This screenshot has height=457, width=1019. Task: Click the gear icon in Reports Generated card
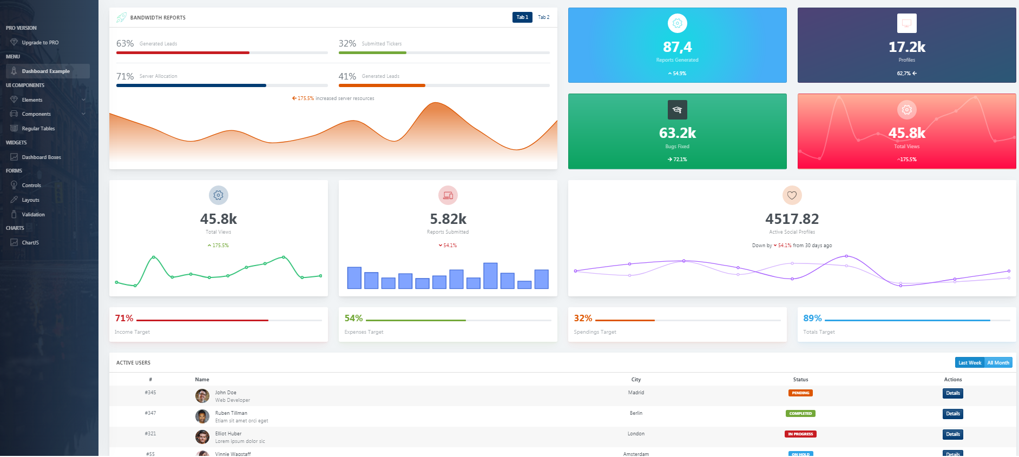(677, 23)
